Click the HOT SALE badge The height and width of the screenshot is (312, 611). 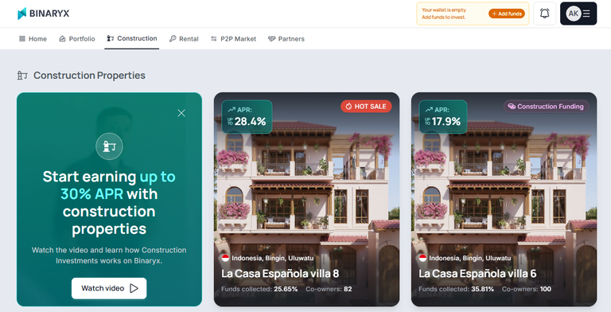pyautogui.click(x=366, y=107)
